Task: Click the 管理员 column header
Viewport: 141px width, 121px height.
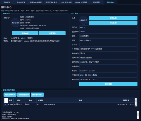Action: (x=40, y=100)
